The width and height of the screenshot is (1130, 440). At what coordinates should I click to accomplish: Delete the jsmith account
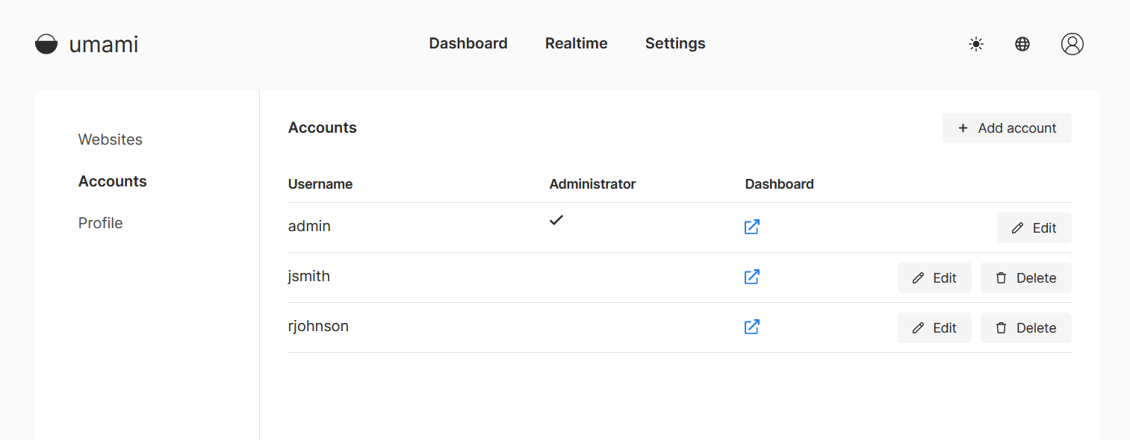1025,278
